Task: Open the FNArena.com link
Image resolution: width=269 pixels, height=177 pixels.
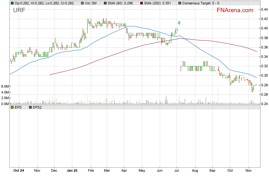Action: [235, 10]
